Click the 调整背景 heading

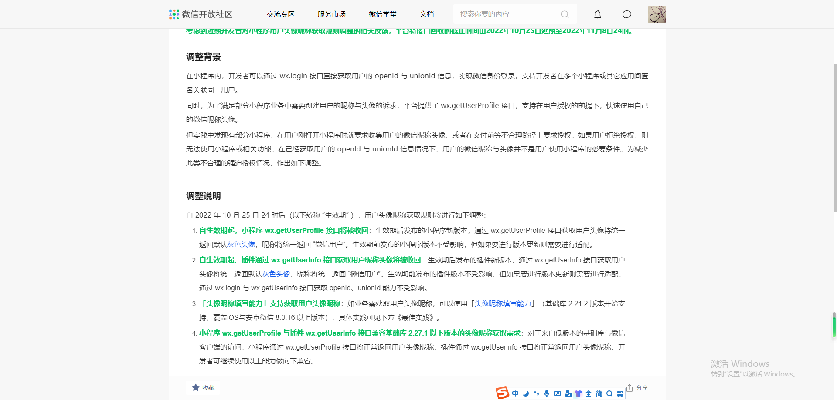pos(204,57)
